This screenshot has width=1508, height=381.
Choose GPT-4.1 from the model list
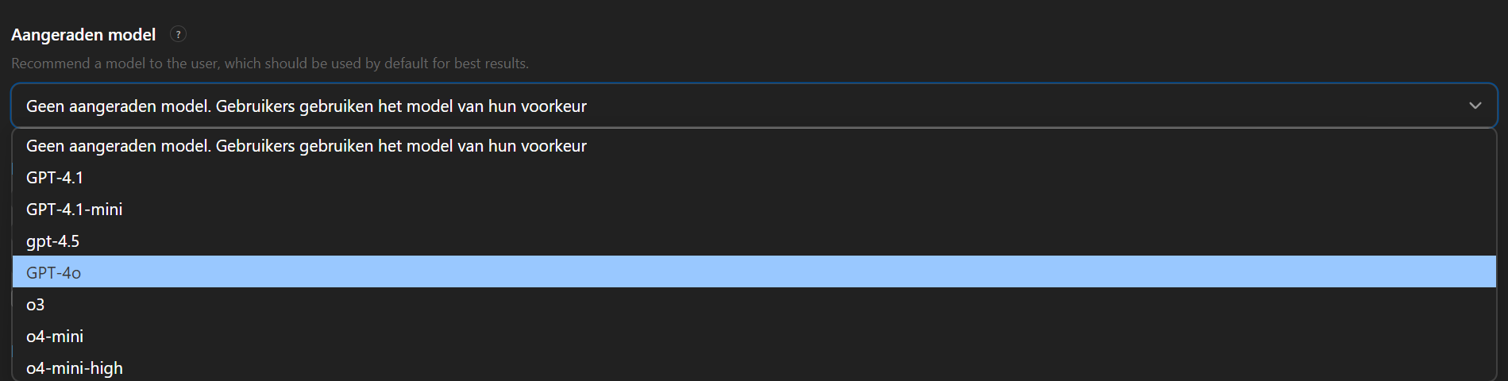pyautogui.click(x=55, y=178)
